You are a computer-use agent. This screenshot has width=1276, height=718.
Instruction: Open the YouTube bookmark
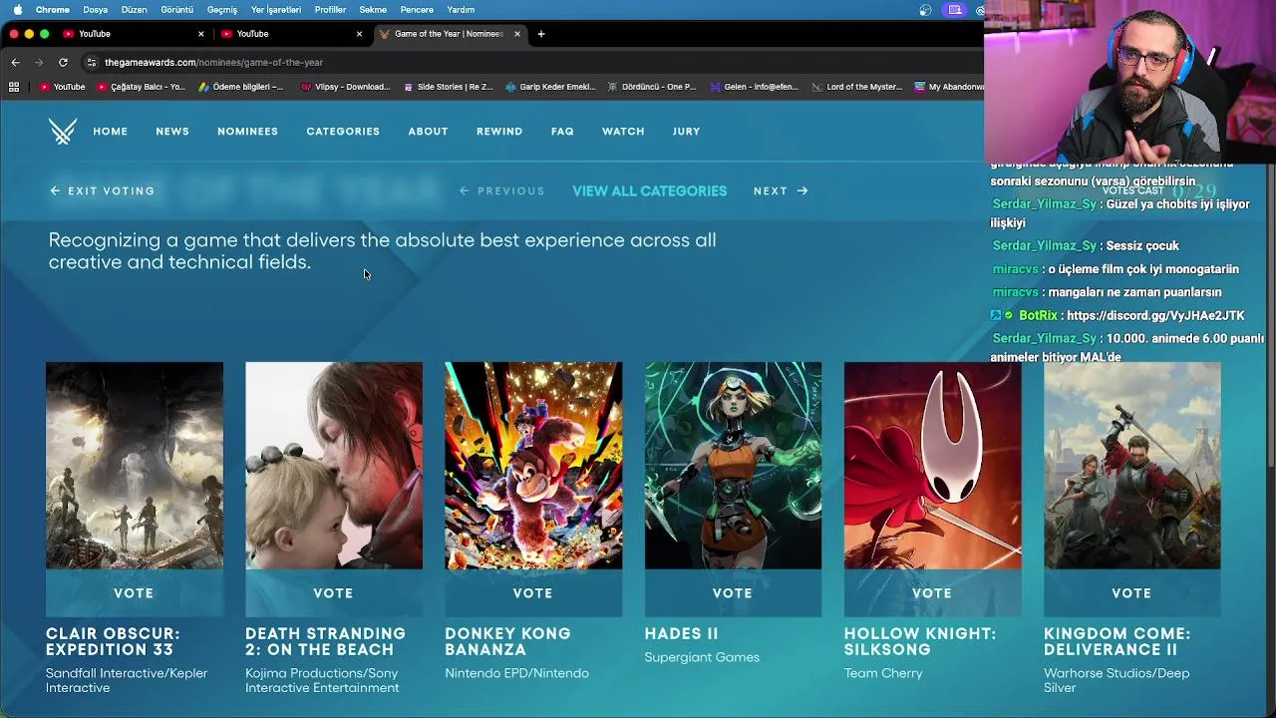62,87
